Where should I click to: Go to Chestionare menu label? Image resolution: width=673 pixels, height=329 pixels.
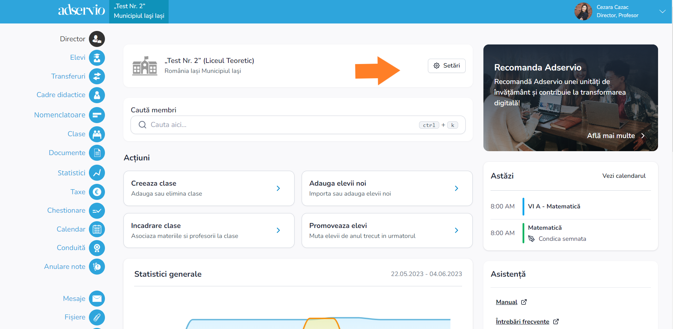pyautogui.click(x=66, y=211)
